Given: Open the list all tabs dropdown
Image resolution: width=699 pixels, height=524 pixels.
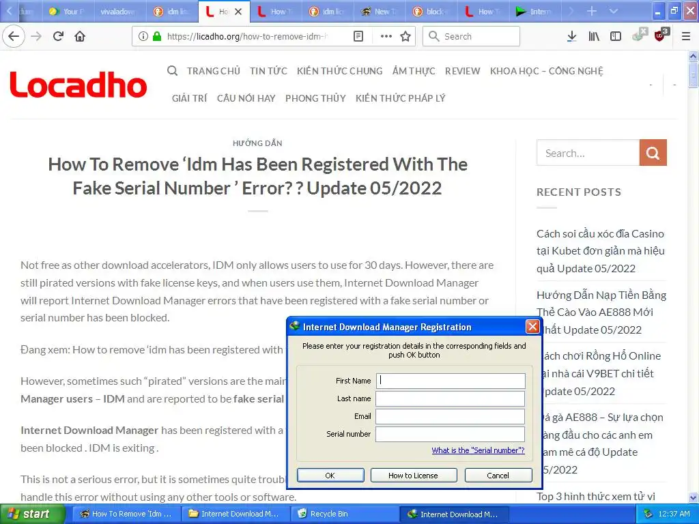Looking at the screenshot, I should [614, 11].
